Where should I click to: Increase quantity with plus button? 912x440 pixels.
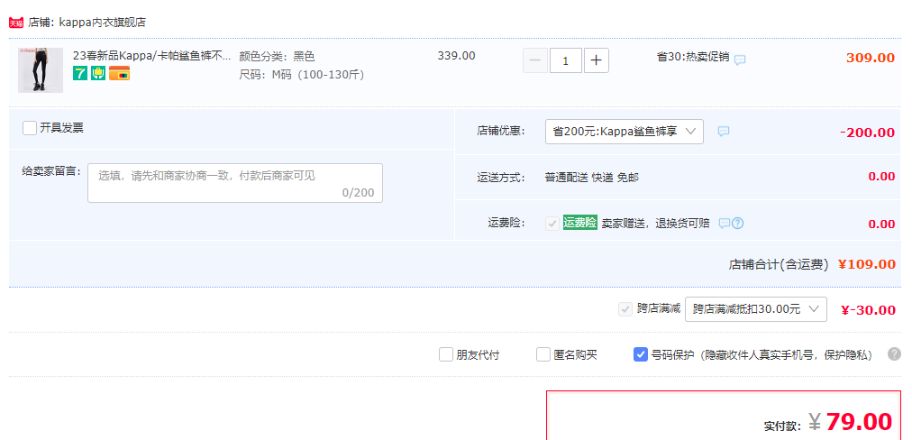(x=597, y=60)
